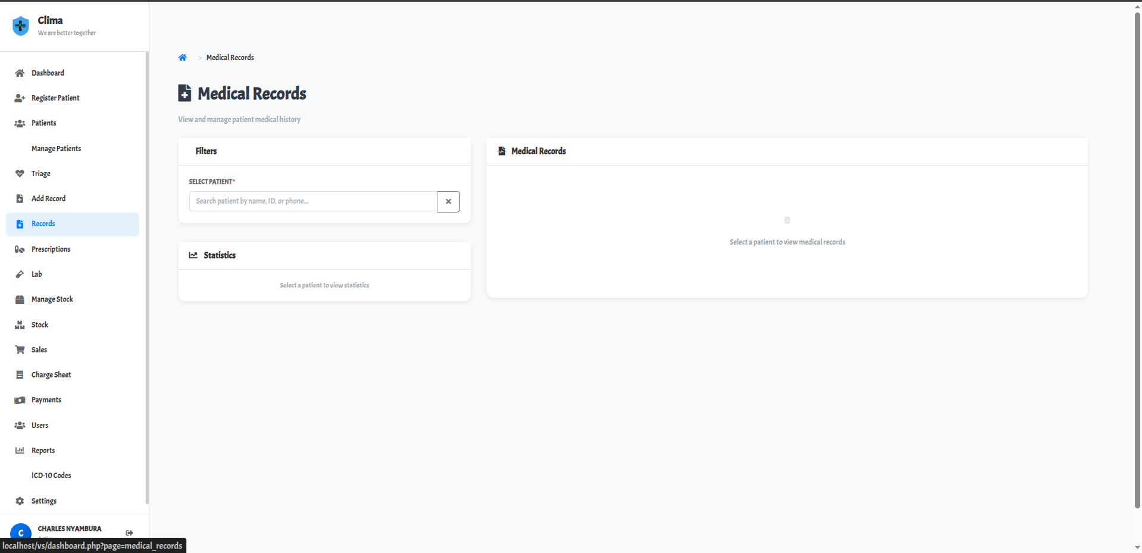Click the Clima shield logo icon
This screenshot has height=553, width=1142.
pyautogui.click(x=21, y=26)
